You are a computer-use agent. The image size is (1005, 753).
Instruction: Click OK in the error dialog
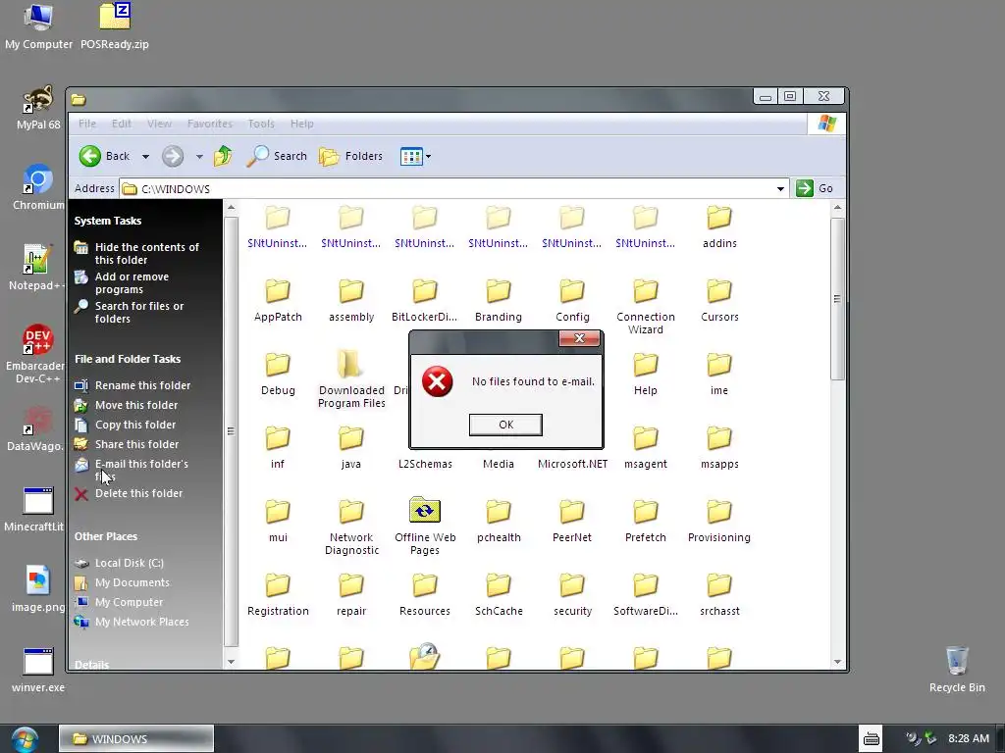coord(505,425)
